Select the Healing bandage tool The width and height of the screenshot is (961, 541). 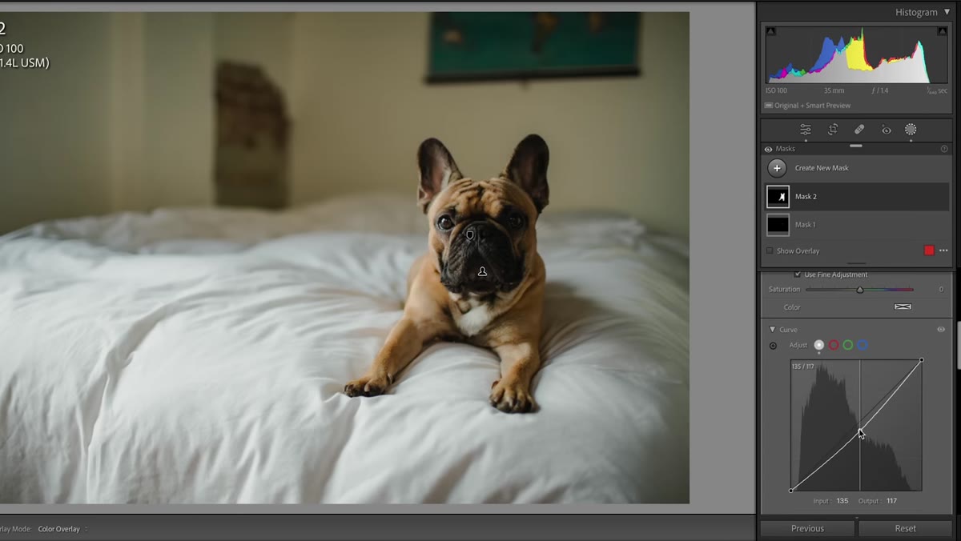point(859,130)
